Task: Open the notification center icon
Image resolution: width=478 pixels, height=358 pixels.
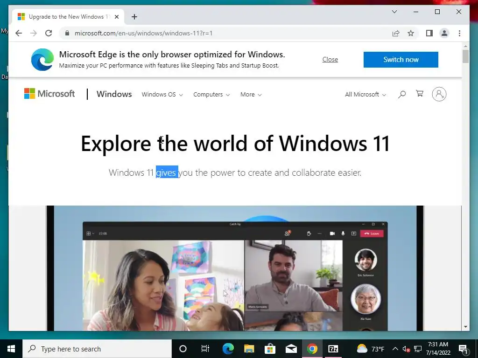Action: click(x=464, y=349)
